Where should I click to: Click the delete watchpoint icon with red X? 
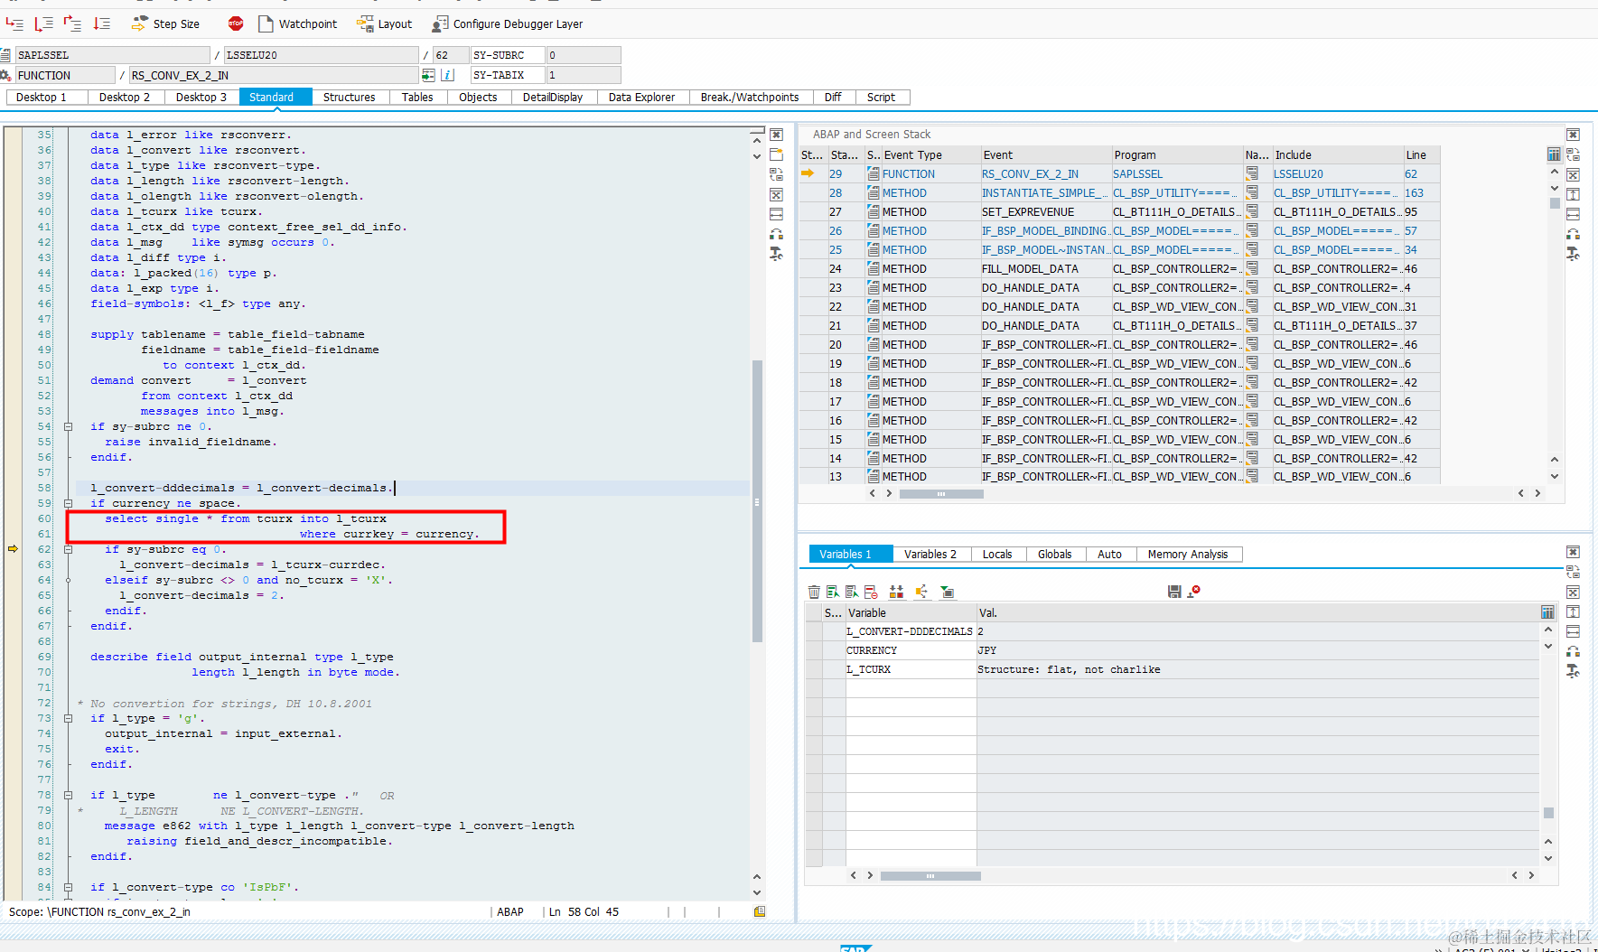click(1194, 592)
